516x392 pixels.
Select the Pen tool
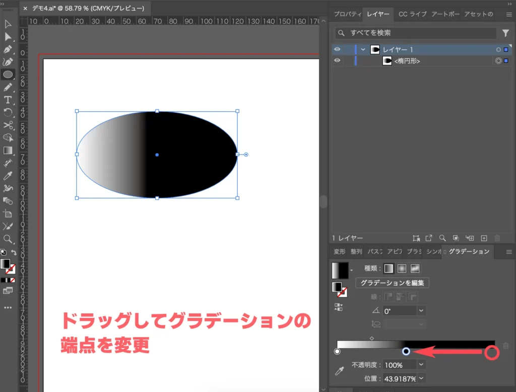(x=8, y=49)
